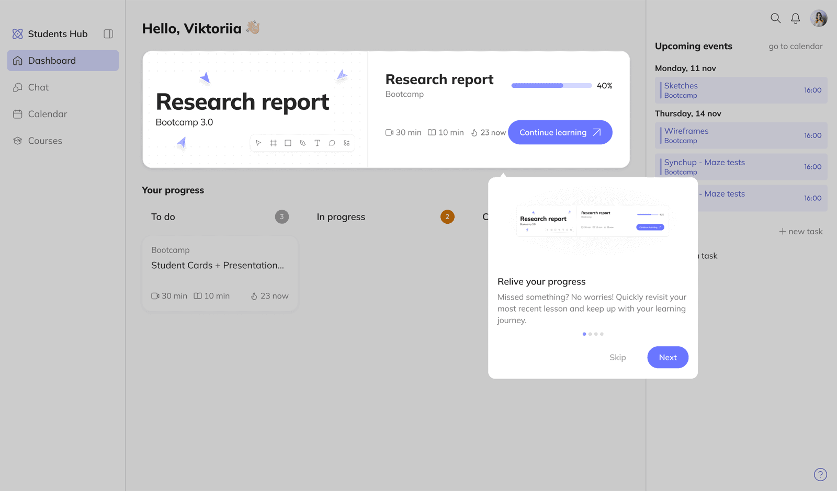The height and width of the screenshot is (491, 837).
Task: Select the frame grid tool icon
Action: point(273,143)
